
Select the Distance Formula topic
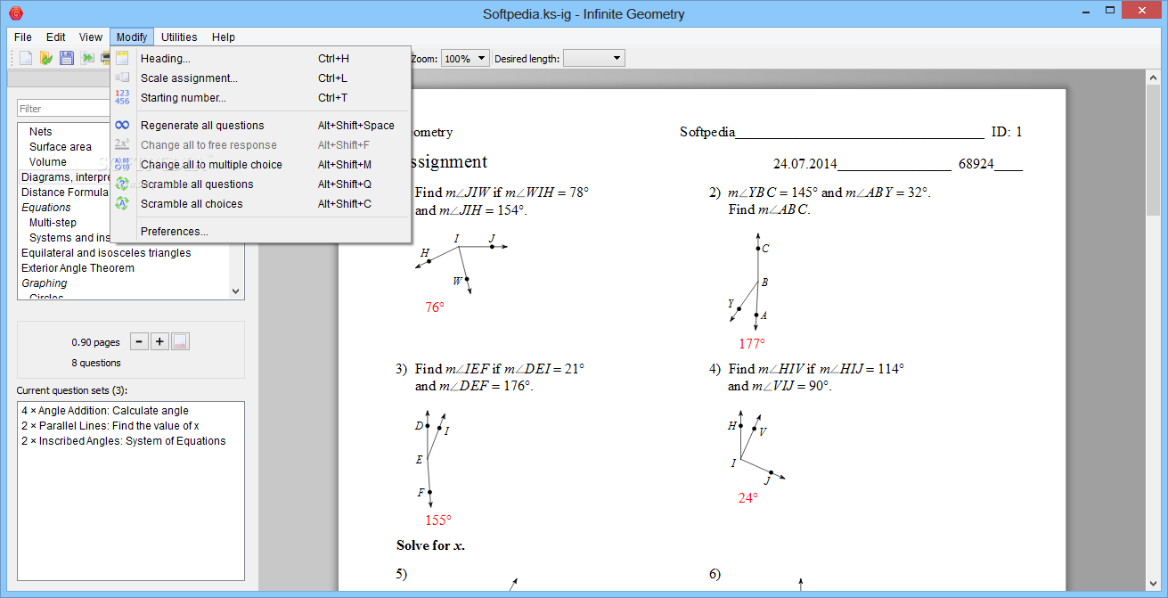click(x=65, y=193)
